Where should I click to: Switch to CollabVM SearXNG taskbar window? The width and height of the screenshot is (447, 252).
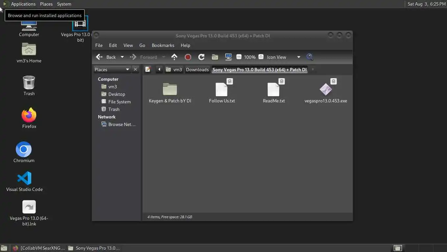pos(39,248)
